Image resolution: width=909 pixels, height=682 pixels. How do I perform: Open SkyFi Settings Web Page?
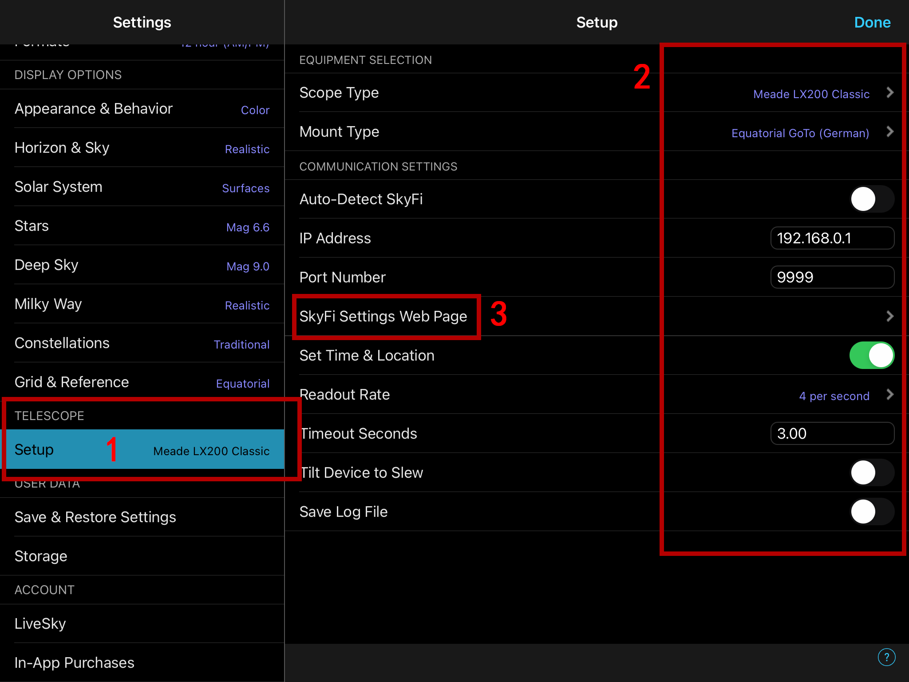coord(383,316)
